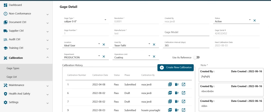Click the Calibration interval field showing 365

click(x=186, y=44)
